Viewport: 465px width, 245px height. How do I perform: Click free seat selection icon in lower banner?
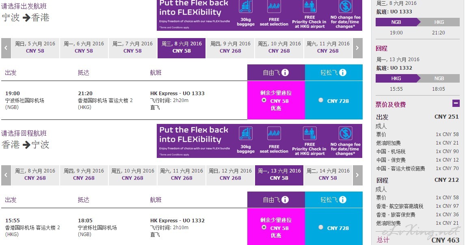[x=274, y=134]
